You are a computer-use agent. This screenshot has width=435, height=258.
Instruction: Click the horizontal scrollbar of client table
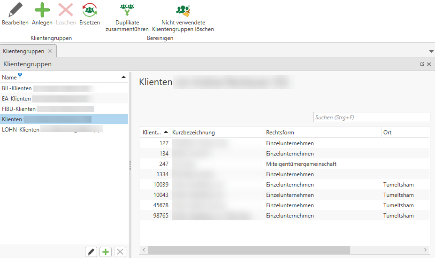coord(249,250)
